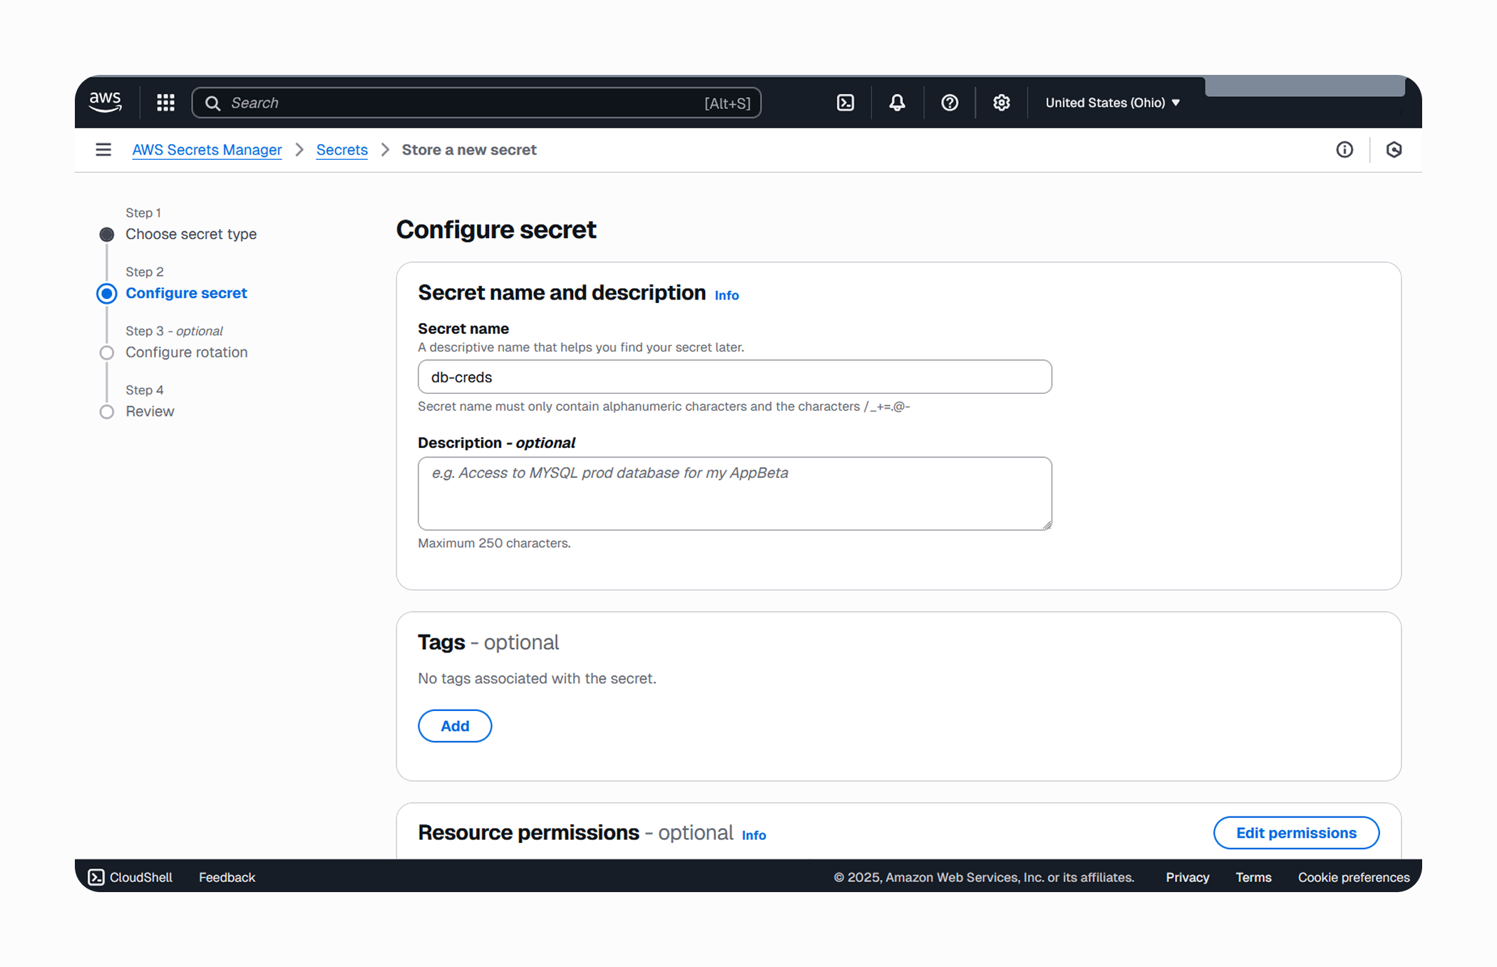
Task: Open the United States (Ohio) region dropdown
Action: pyautogui.click(x=1113, y=103)
